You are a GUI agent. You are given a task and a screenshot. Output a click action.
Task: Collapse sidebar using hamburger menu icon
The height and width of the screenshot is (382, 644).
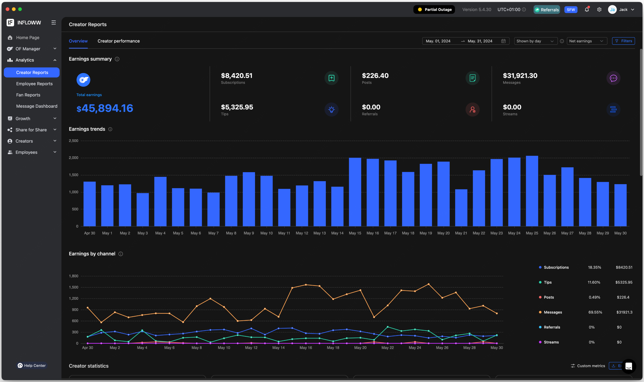click(x=54, y=23)
